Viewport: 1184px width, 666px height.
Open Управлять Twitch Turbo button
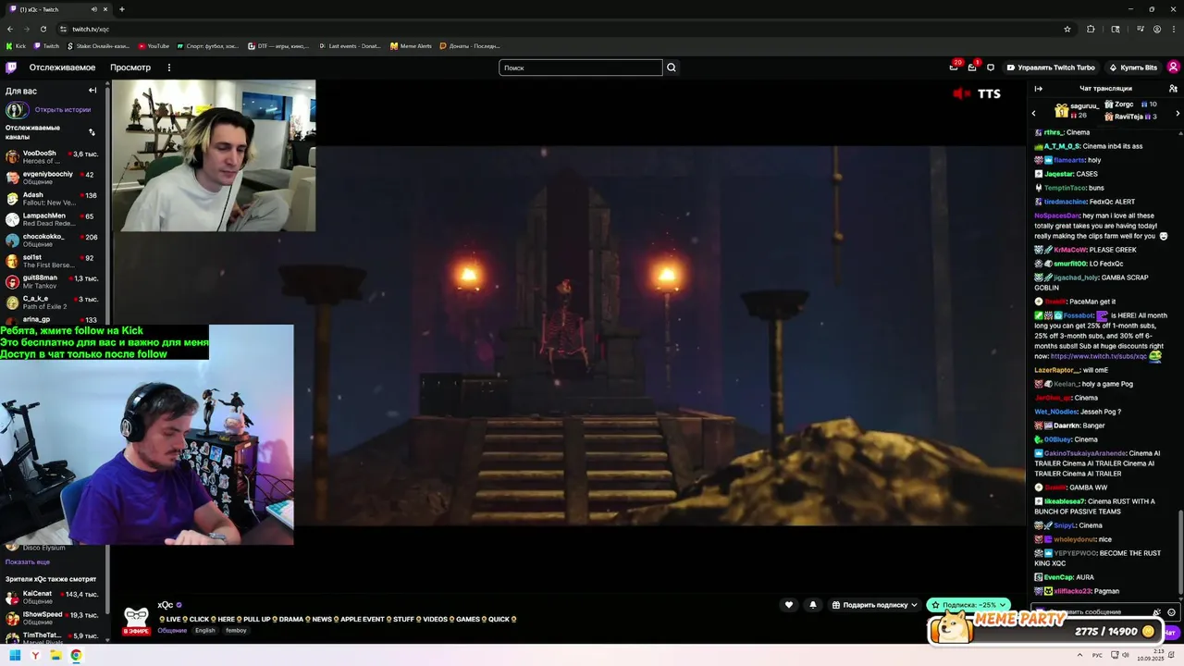(1051, 68)
